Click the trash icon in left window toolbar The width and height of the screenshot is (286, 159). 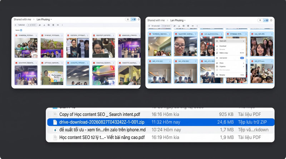(53, 25)
